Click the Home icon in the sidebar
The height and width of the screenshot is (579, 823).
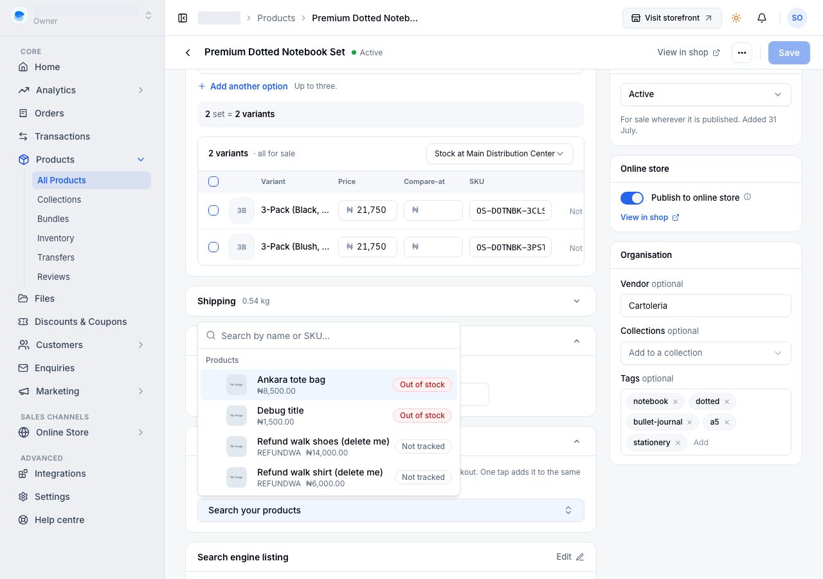23,67
